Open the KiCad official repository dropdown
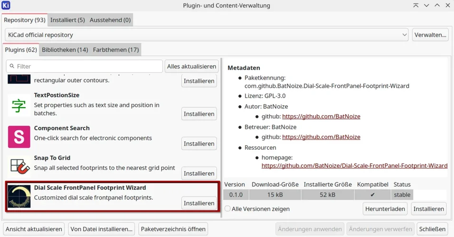Viewport: 454px width, 237px height. pos(207,35)
